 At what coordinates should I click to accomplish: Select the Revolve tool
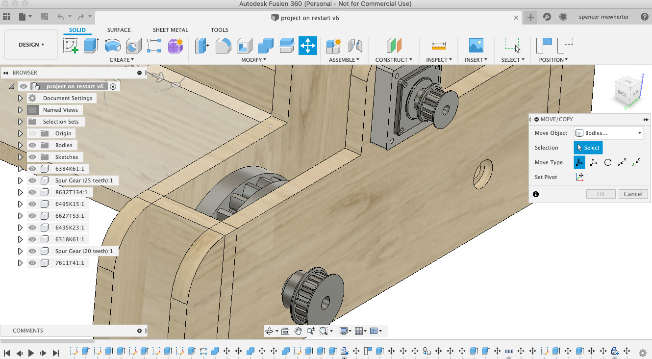coord(113,46)
